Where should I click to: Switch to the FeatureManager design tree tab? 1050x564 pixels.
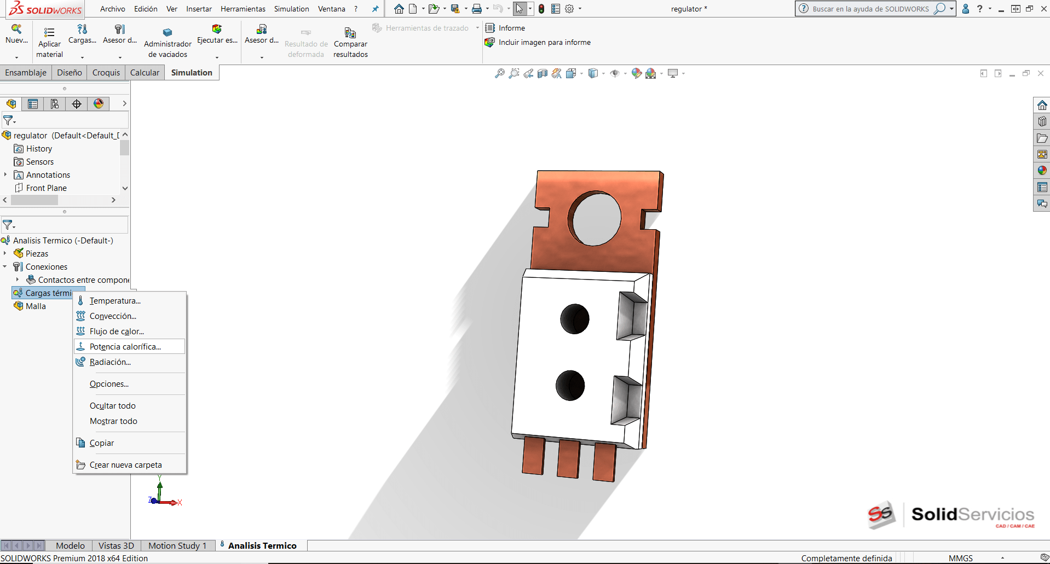(x=11, y=104)
